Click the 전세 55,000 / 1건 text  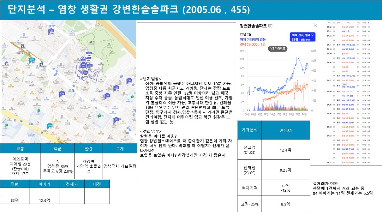[253, 45]
